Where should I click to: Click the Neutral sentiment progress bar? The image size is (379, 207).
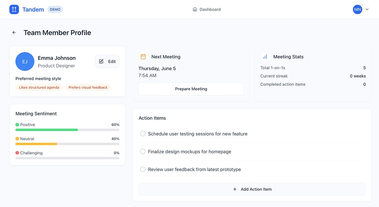coord(67,144)
